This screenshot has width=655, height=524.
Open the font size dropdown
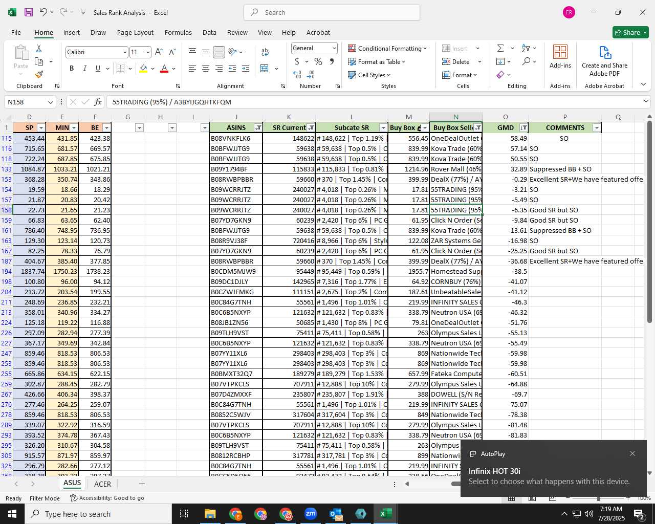coord(148,52)
